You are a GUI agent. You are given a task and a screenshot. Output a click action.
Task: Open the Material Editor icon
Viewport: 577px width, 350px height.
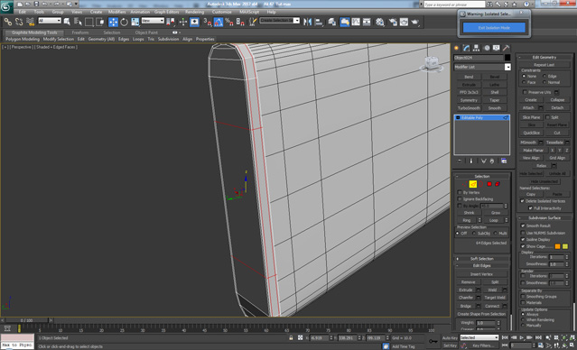click(380, 22)
